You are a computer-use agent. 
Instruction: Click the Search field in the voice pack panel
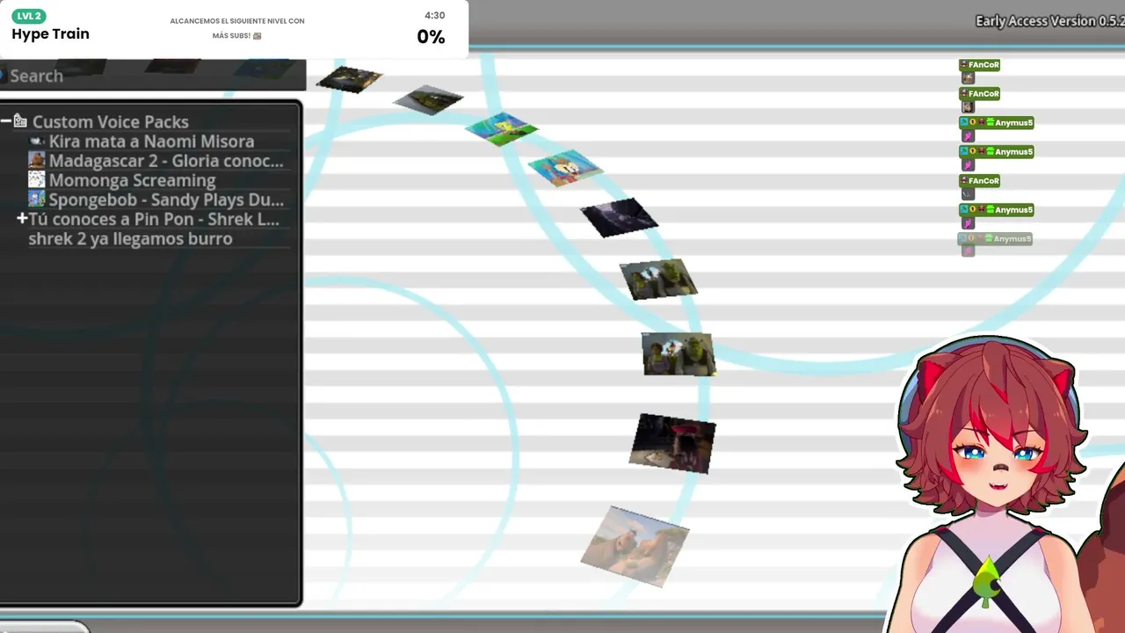tap(153, 76)
